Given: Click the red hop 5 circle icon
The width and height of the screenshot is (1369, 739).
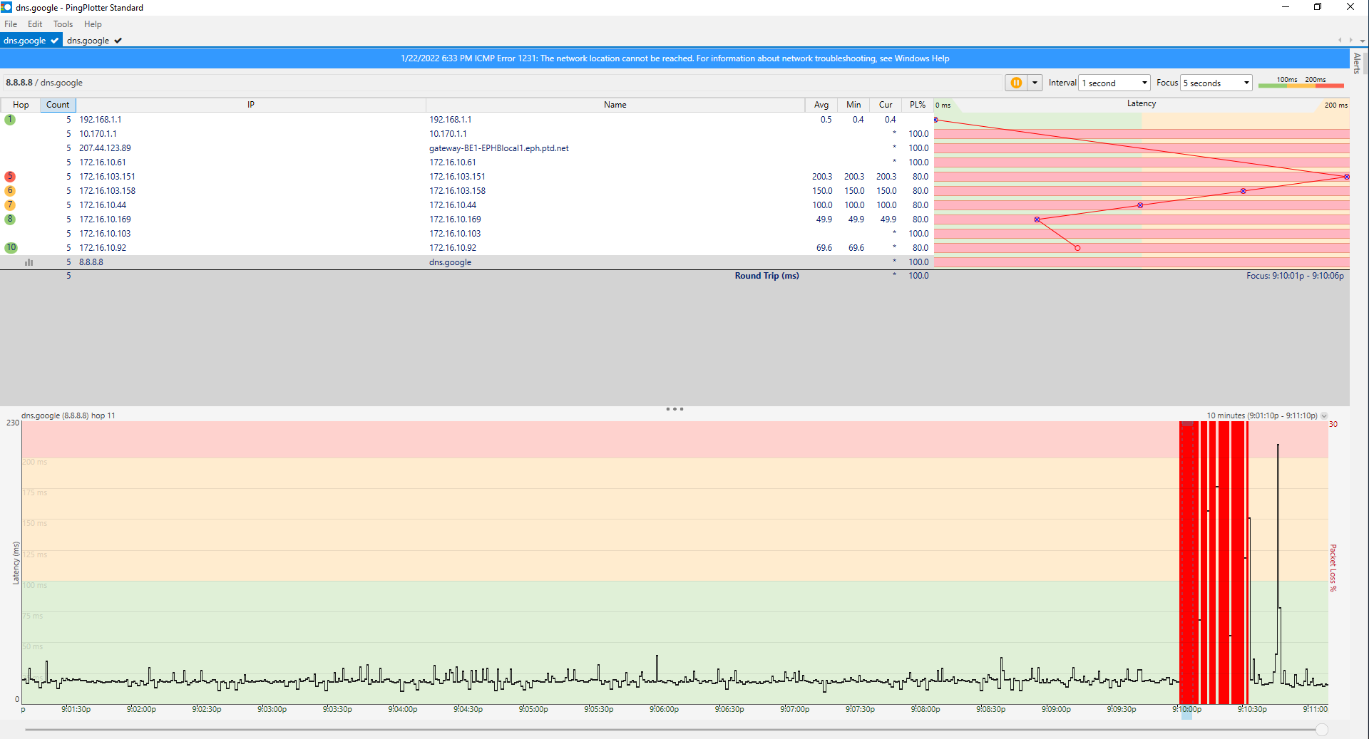Looking at the screenshot, I should (10, 177).
